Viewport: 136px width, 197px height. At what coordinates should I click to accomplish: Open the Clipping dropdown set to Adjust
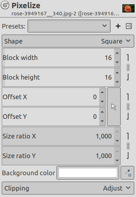tap(68, 188)
